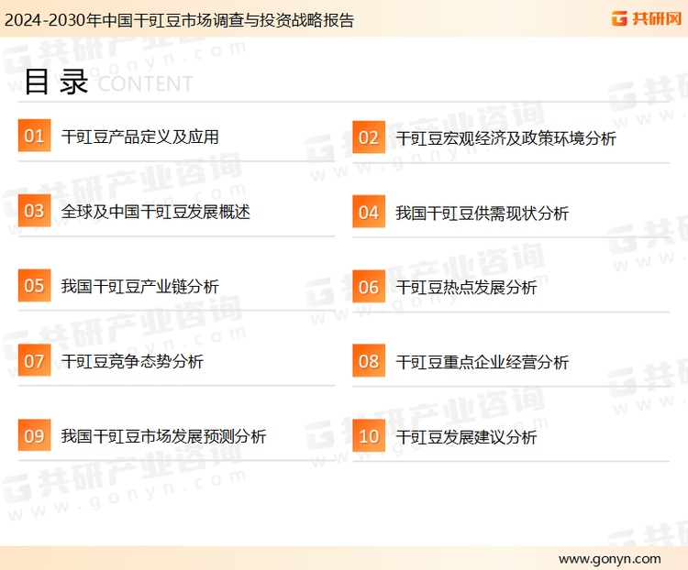Click the orange 06 number badge

pos(369,287)
